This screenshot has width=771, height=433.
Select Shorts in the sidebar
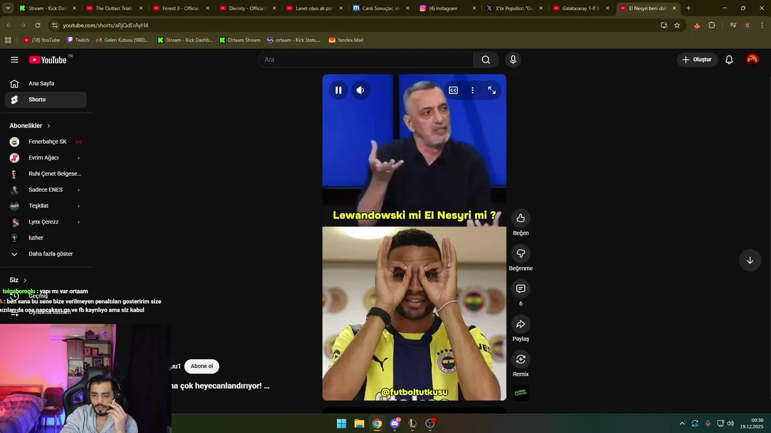[x=46, y=100]
